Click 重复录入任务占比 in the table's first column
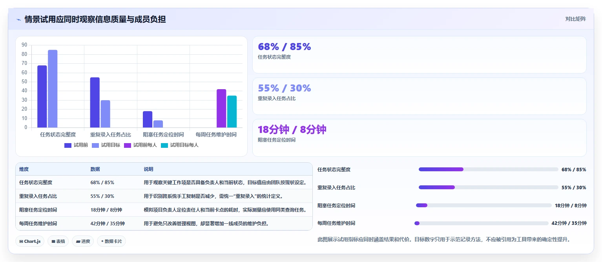 pyautogui.click(x=38, y=196)
